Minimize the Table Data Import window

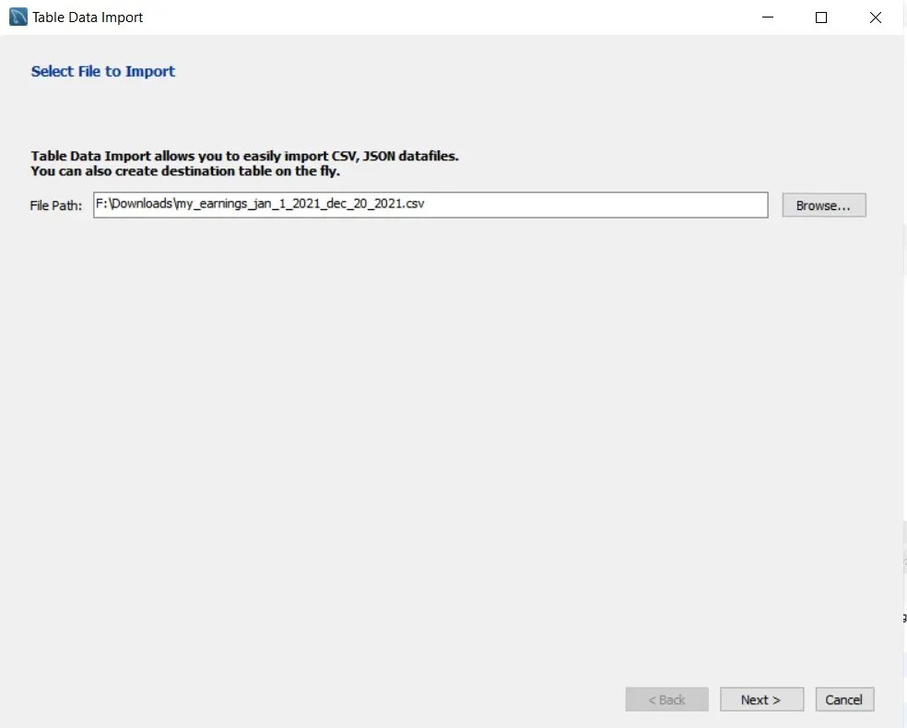click(x=767, y=18)
